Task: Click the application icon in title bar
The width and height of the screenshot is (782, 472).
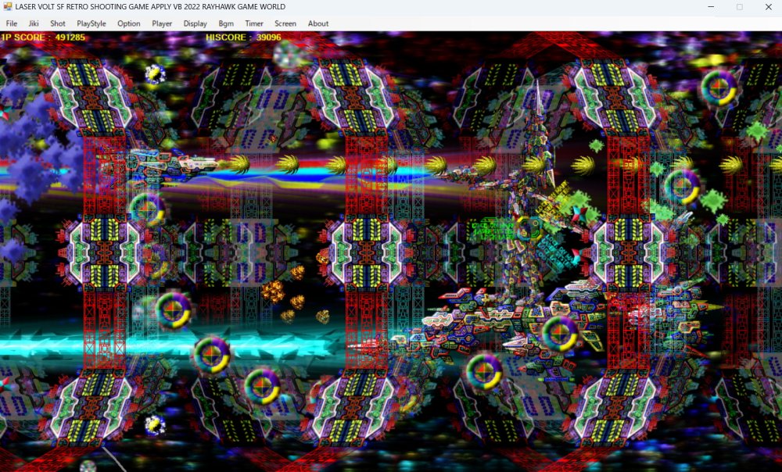Action: point(8,7)
